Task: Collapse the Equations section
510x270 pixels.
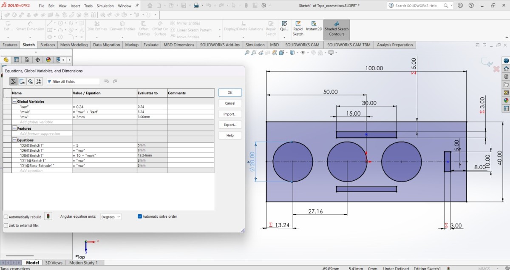Action: (x=14, y=140)
